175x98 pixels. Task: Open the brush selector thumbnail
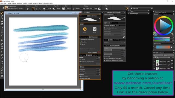[x=6, y=8]
